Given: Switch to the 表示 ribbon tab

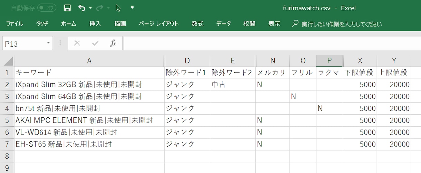Looking at the screenshot, I should (274, 24).
